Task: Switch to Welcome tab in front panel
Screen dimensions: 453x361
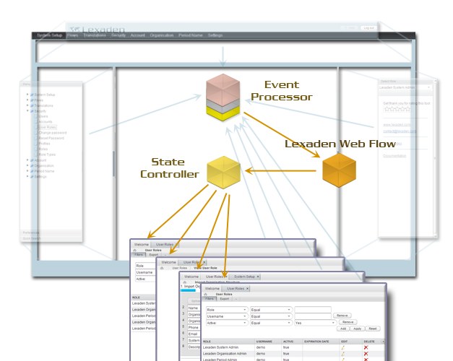Action: click(x=212, y=289)
